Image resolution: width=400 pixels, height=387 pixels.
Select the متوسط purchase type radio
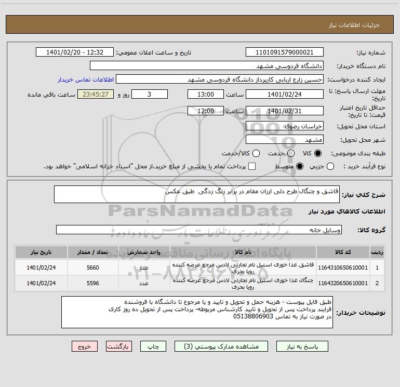[300, 166]
